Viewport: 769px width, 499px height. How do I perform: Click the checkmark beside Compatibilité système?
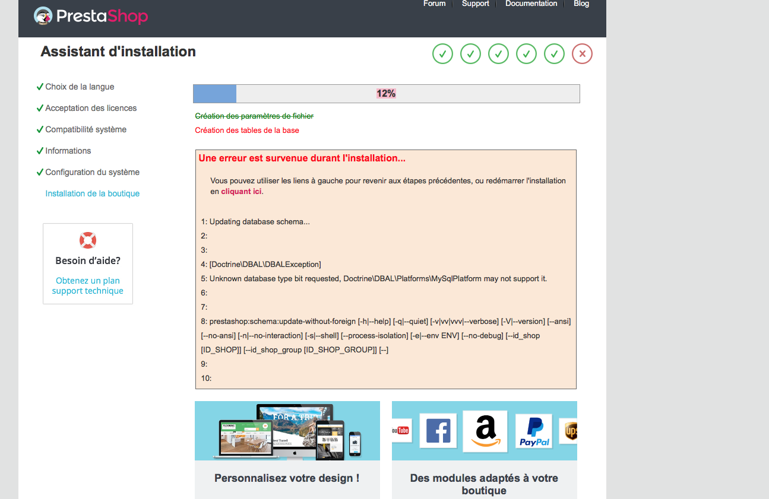point(40,129)
